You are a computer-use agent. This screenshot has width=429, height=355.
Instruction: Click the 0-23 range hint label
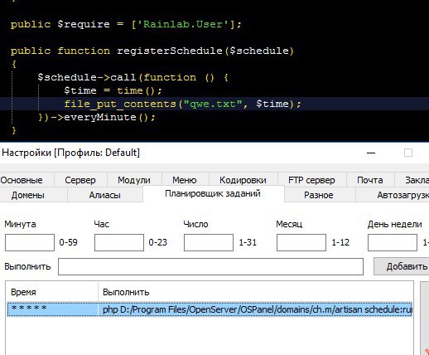point(158,242)
